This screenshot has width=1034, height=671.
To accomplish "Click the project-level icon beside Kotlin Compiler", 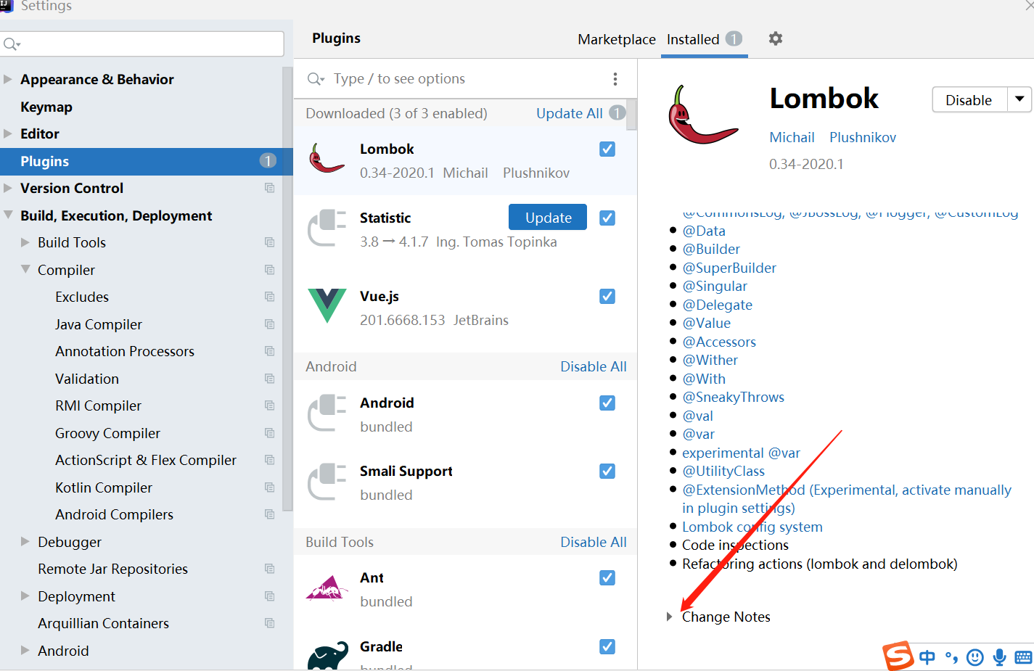I will click(270, 487).
